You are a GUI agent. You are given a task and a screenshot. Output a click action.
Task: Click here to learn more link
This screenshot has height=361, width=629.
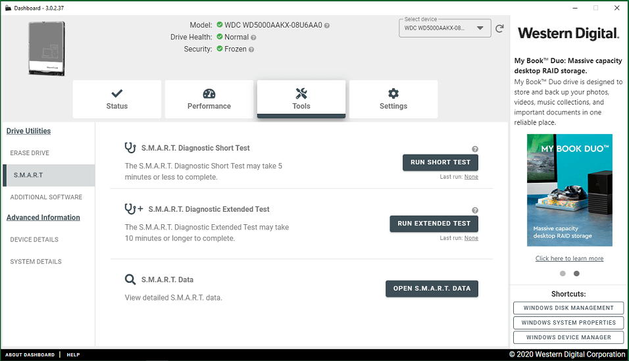point(570,258)
